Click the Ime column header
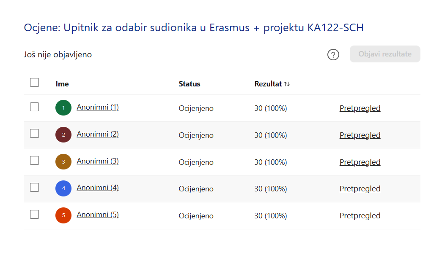The image size is (442, 258). [x=62, y=84]
